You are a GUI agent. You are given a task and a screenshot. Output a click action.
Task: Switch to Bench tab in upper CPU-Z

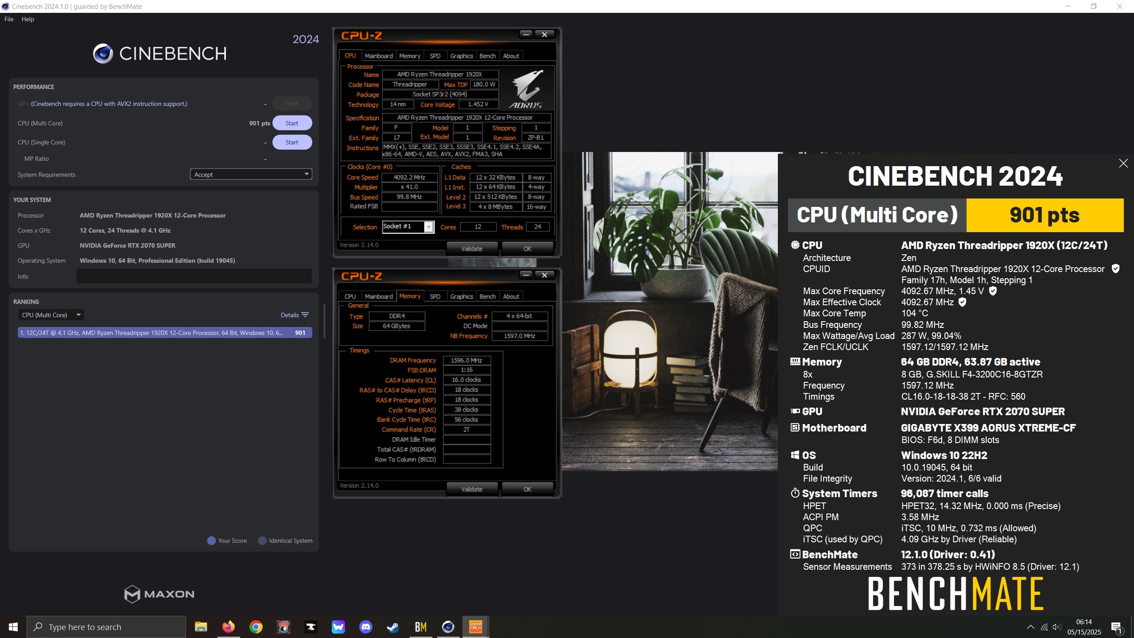(488, 56)
